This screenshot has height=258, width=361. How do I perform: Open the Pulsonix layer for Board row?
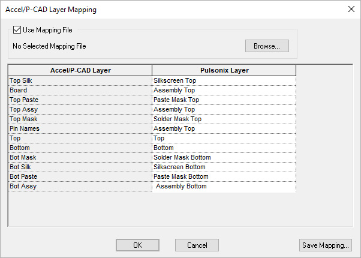click(x=224, y=90)
